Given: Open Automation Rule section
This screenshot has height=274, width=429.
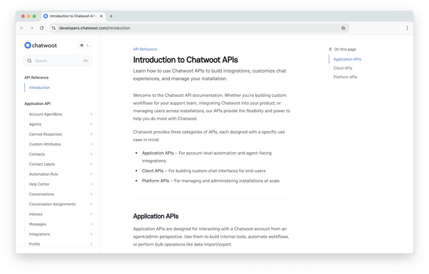Looking at the screenshot, I should point(43,174).
